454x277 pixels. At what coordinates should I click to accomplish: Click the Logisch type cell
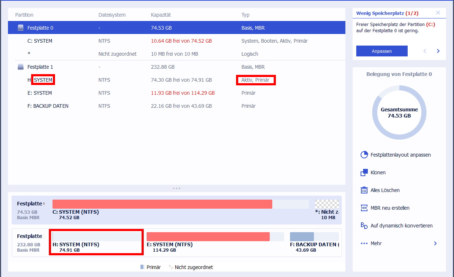tap(250, 54)
